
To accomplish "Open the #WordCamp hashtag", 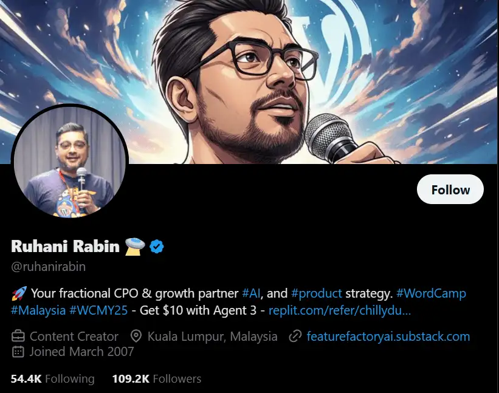I will [x=432, y=293].
